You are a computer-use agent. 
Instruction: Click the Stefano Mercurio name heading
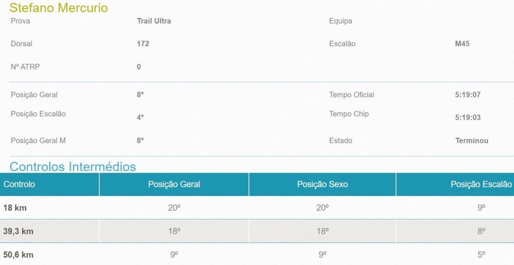(x=59, y=8)
